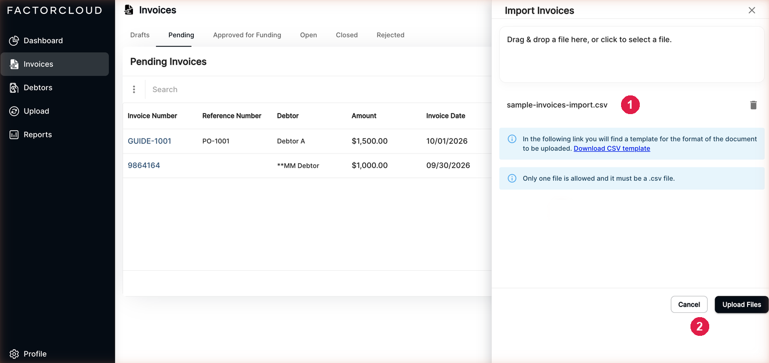Image resolution: width=769 pixels, height=363 pixels.
Task: Open the three-dot table options menu
Action: (134, 90)
